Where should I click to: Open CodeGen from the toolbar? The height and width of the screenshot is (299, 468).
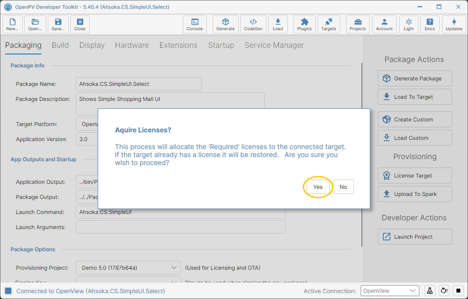(253, 24)
